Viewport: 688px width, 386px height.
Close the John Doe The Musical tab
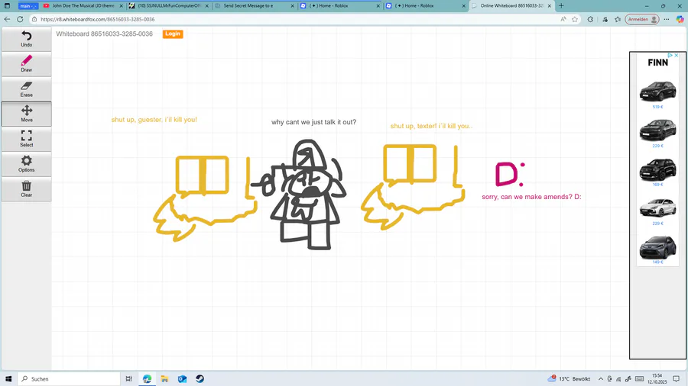coord(121,5)
